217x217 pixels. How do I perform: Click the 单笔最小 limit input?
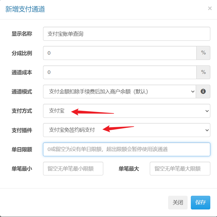(x=73, y=168)
